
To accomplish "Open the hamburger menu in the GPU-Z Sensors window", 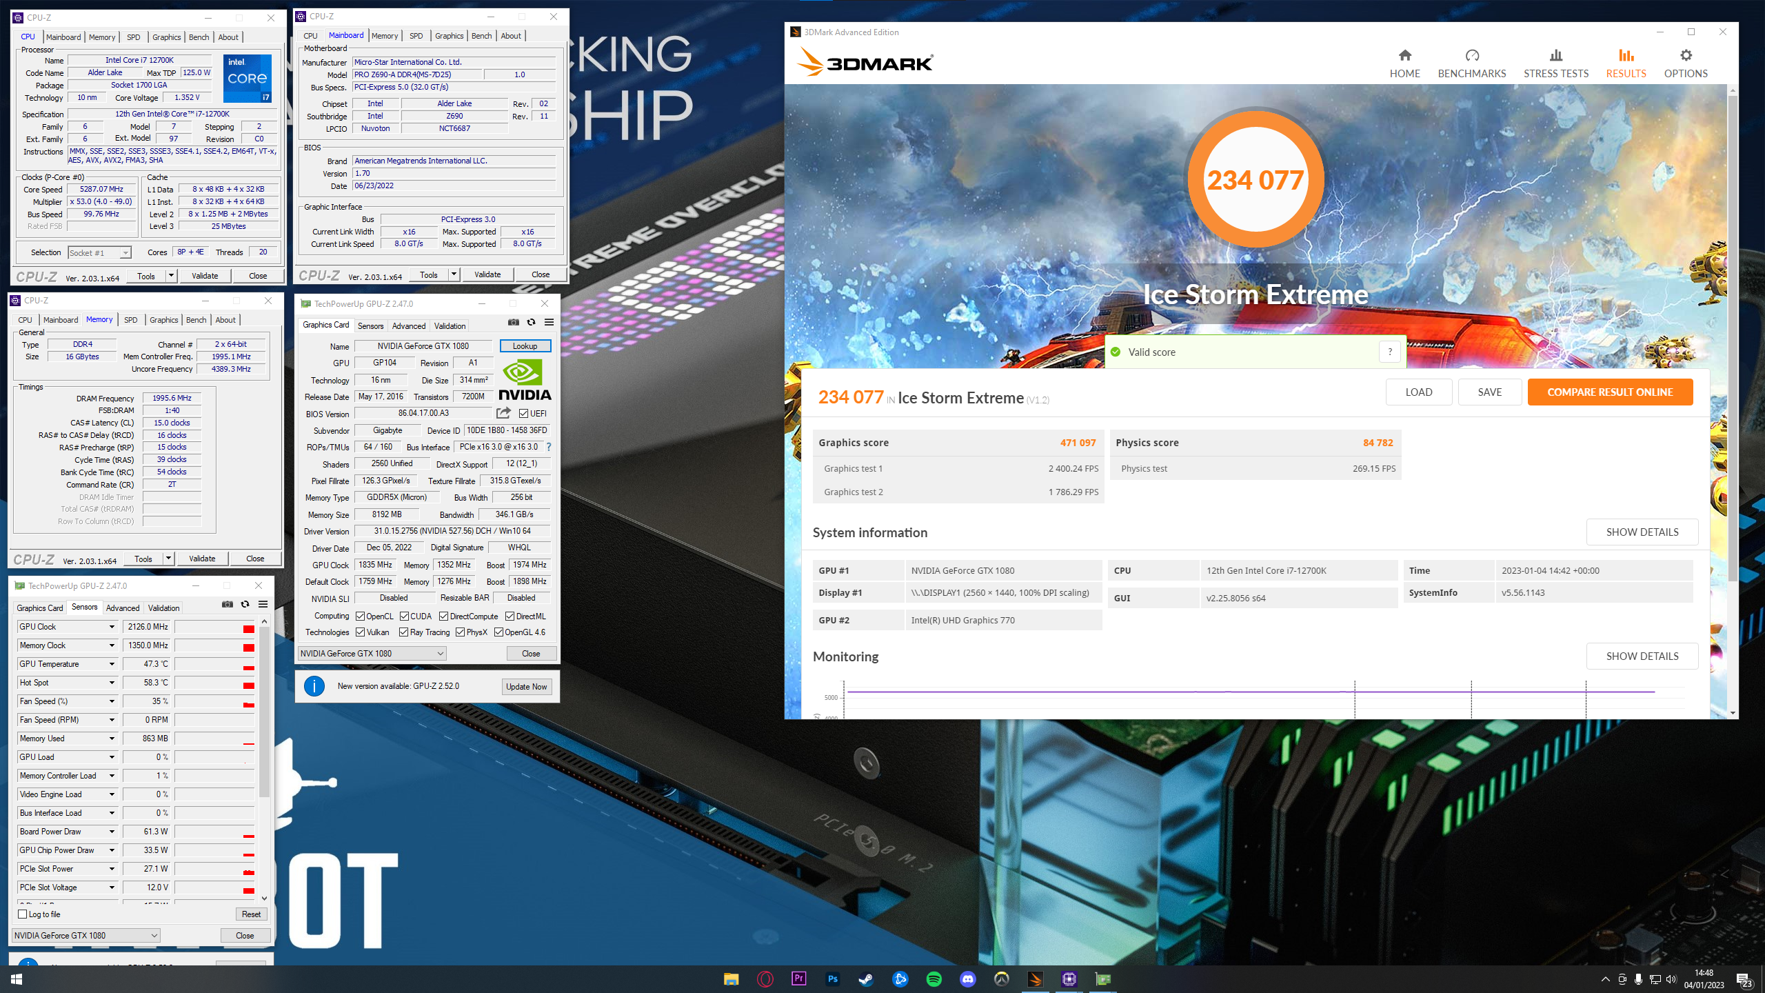I will click(263, 604).
